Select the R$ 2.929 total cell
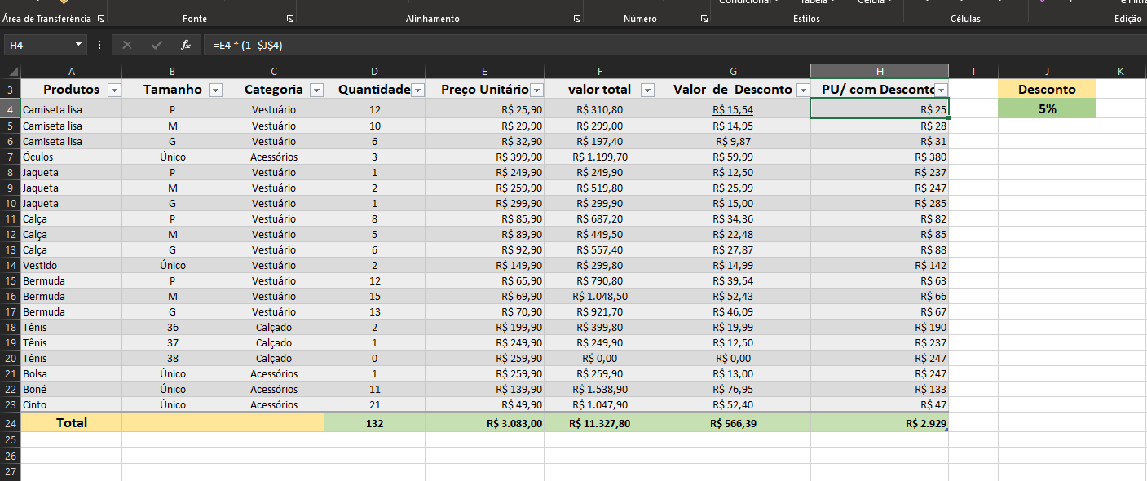 coord(880,423)
